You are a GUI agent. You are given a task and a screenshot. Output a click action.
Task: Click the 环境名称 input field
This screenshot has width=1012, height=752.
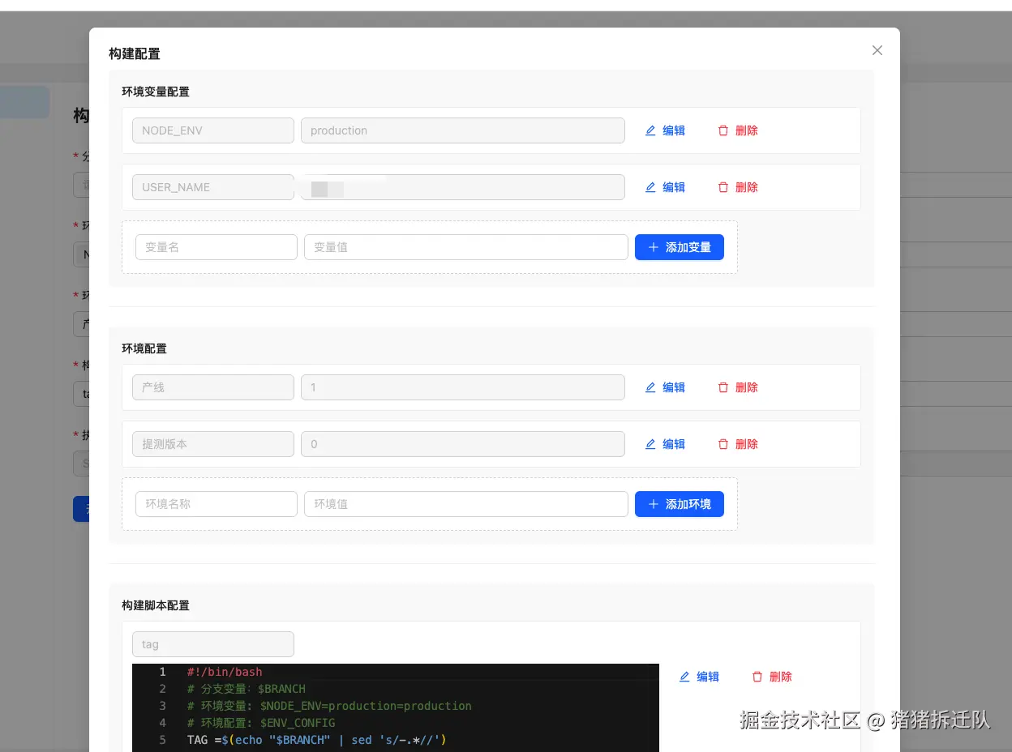click(x=217, y=504)
